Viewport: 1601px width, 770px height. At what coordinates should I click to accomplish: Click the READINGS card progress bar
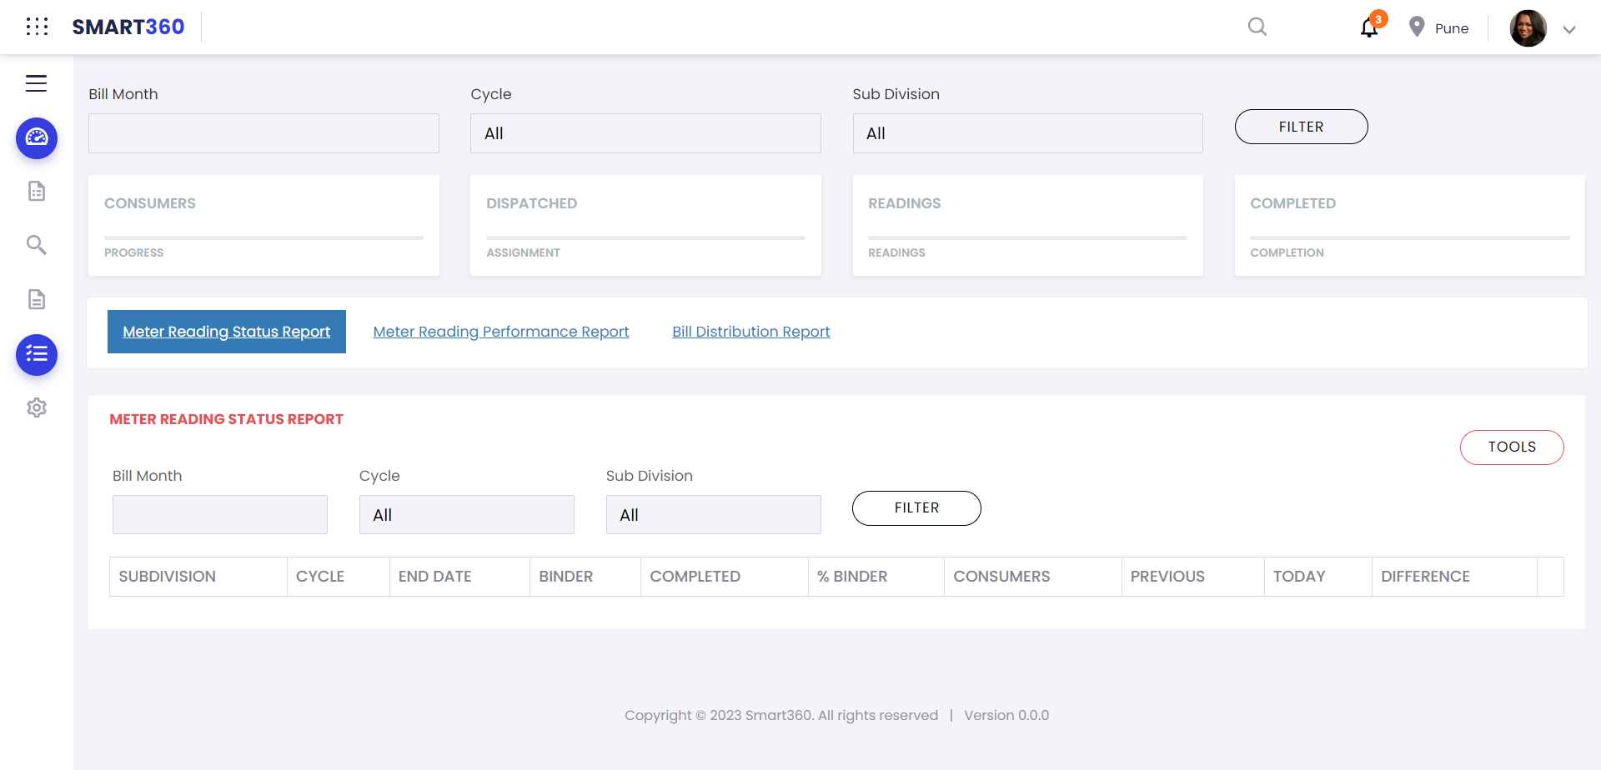coord(1027,238)
